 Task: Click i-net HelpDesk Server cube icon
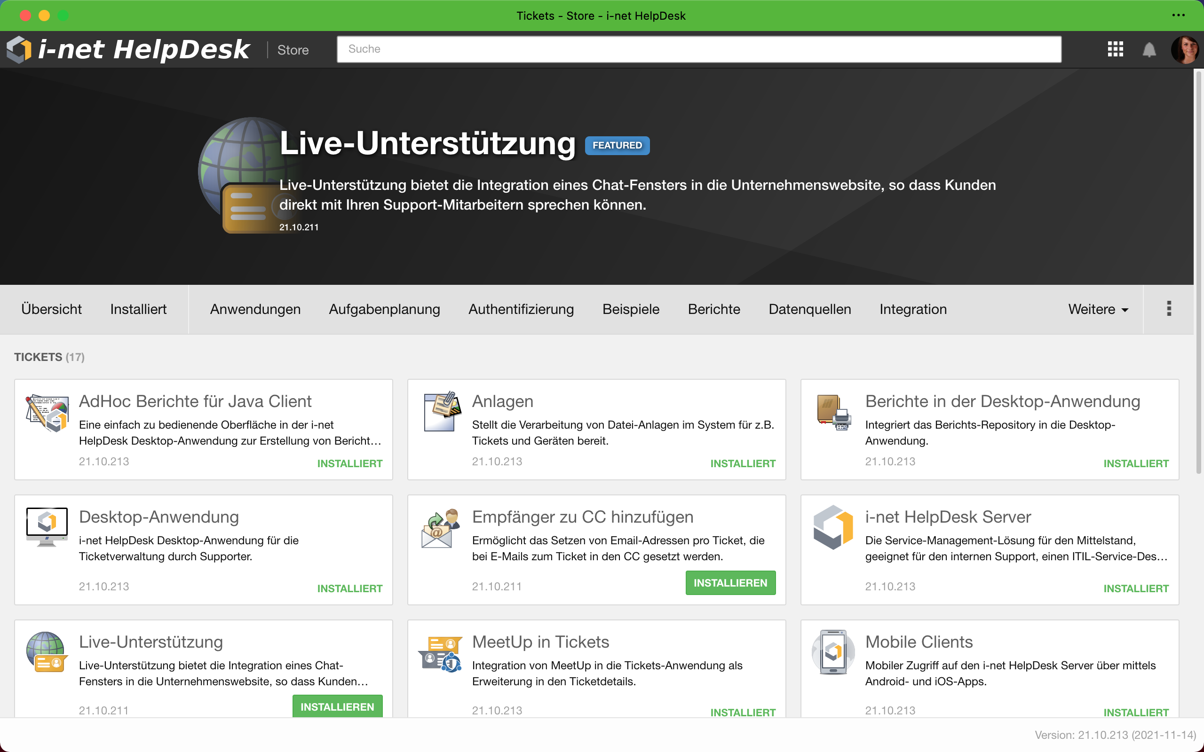pyautogui.click(x=833, y=527)
